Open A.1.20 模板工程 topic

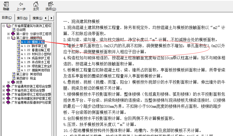coord(32,42)
